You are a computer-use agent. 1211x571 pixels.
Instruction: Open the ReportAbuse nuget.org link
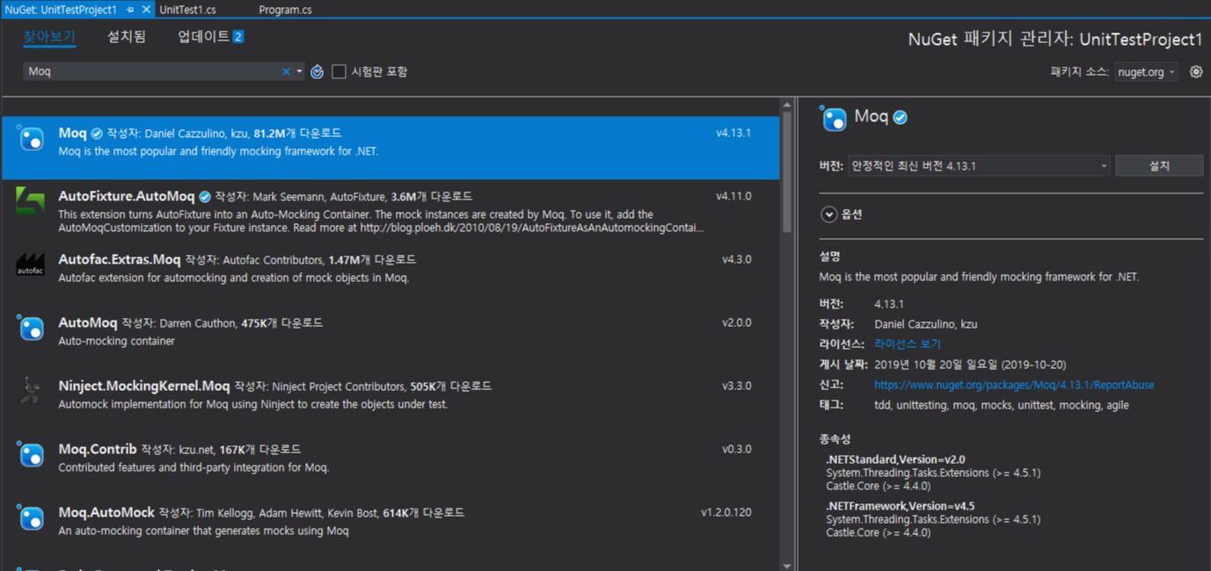(1014, 385)
